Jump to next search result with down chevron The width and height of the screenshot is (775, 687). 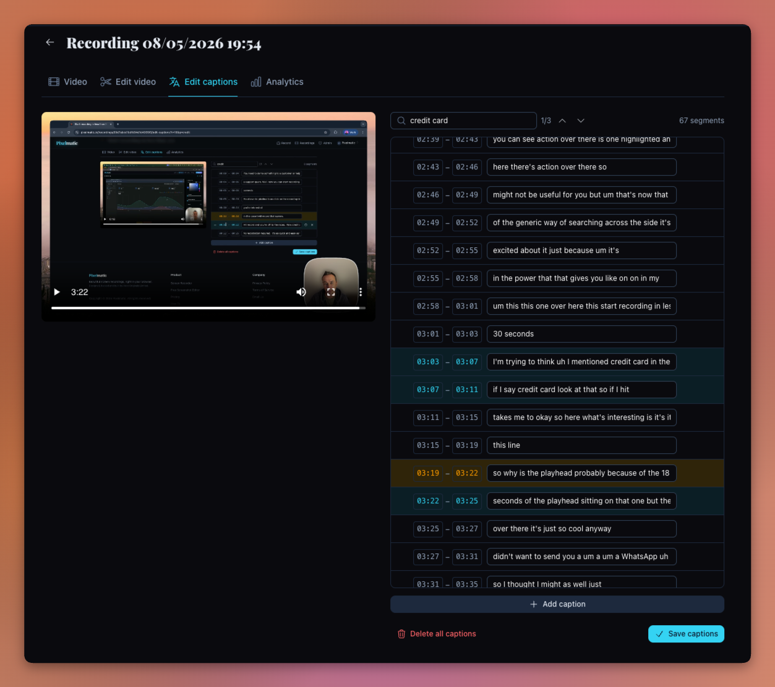(581, 121)
